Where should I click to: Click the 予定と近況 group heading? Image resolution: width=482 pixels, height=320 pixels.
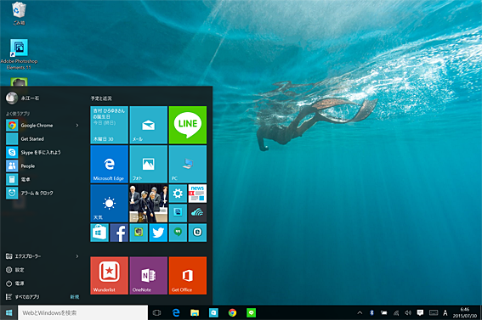(x=101, y=98)
